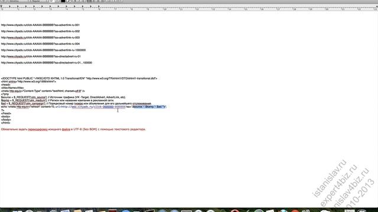Click the URL line ending advertlink-ru-003
The image size is (378, 212).
tap(40, 38)
